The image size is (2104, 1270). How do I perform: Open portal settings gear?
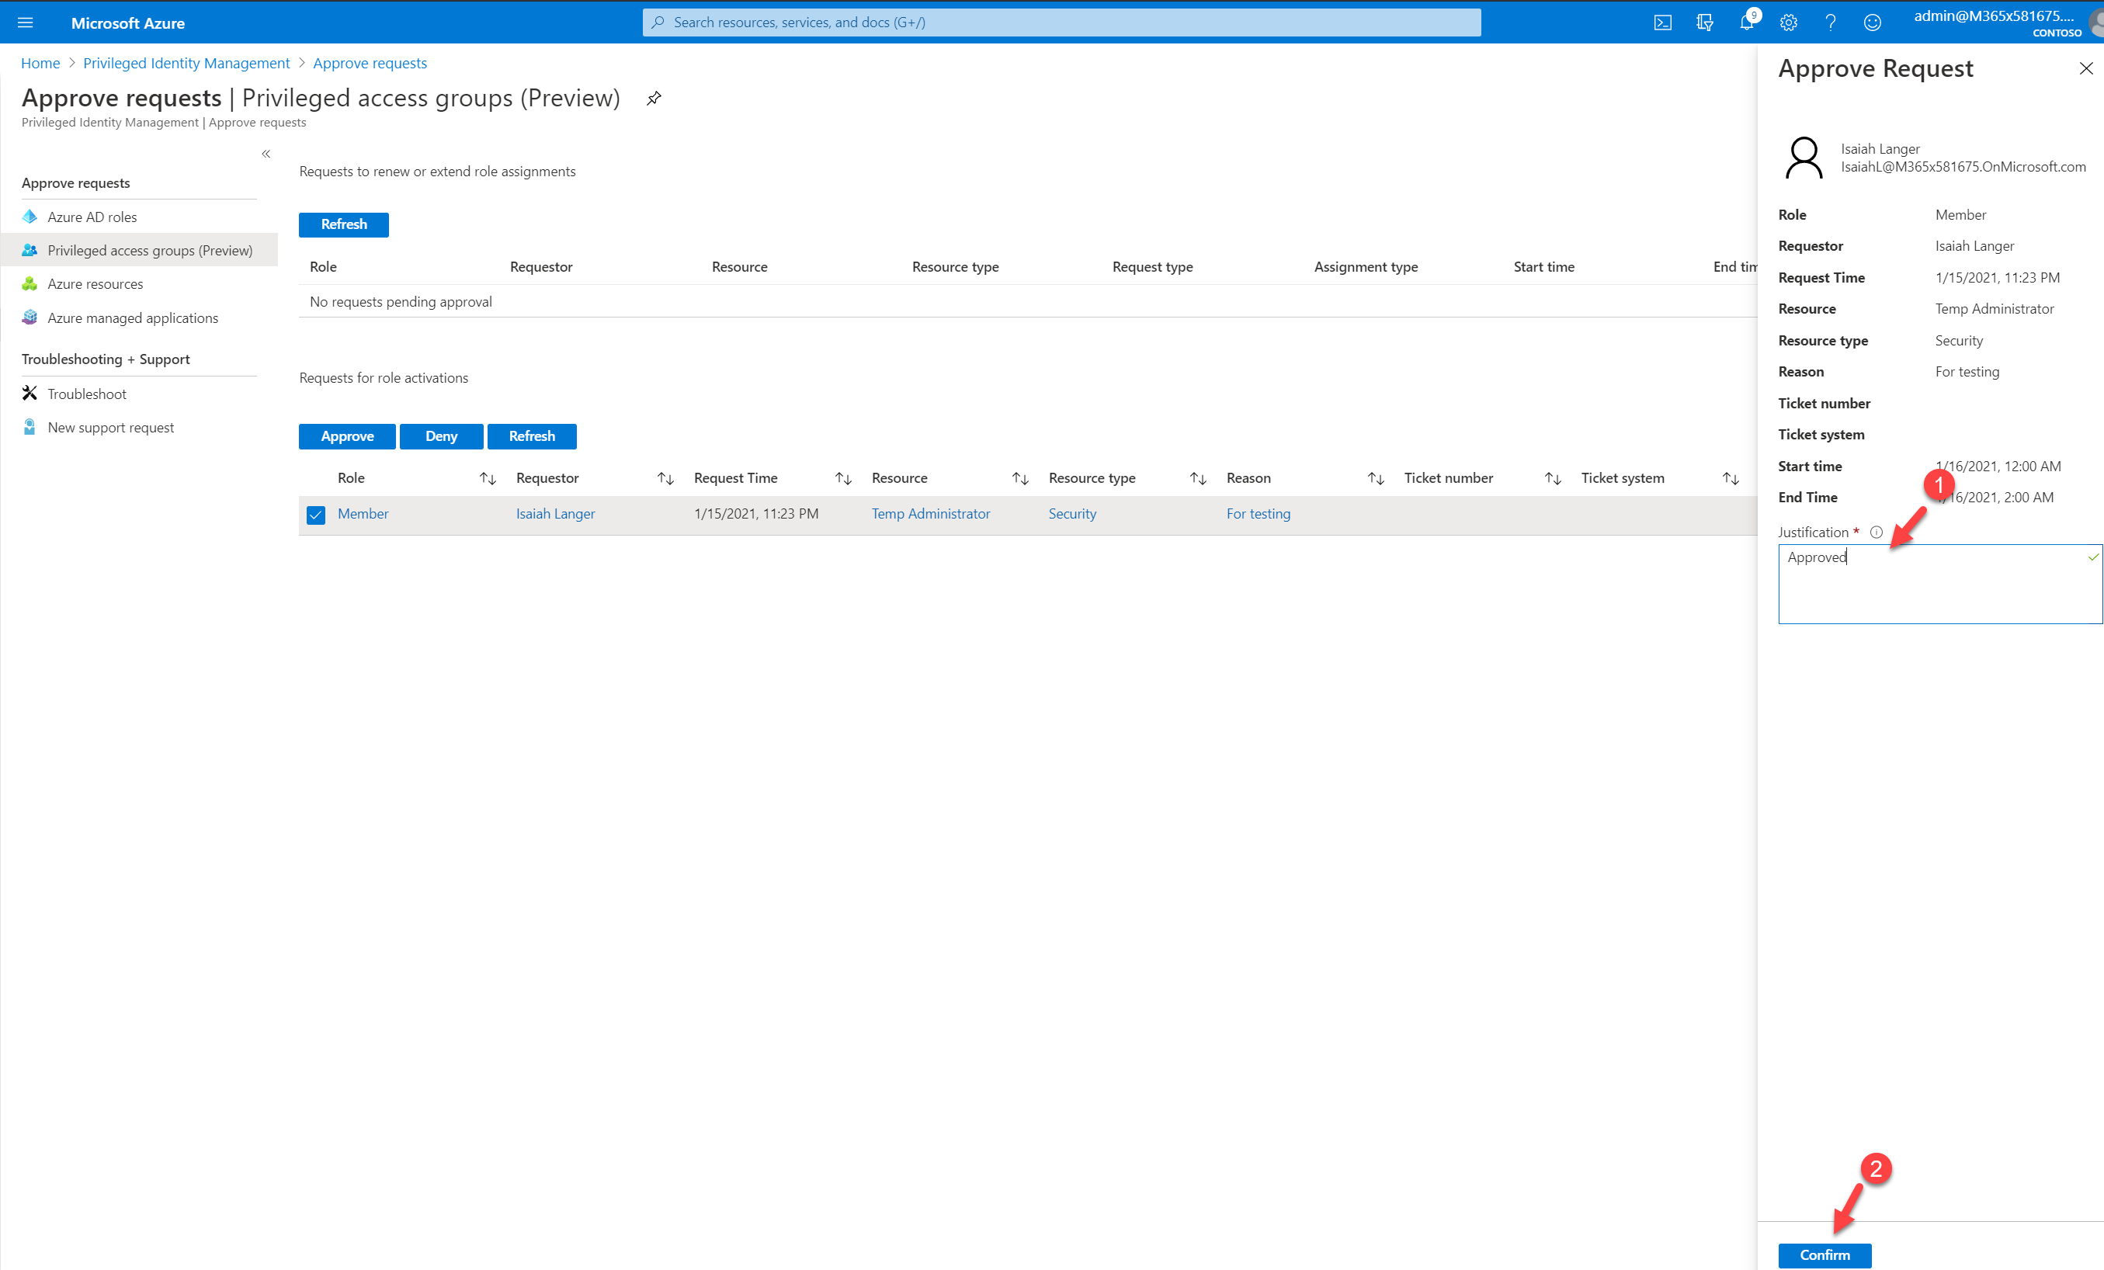click(1788, 23)
